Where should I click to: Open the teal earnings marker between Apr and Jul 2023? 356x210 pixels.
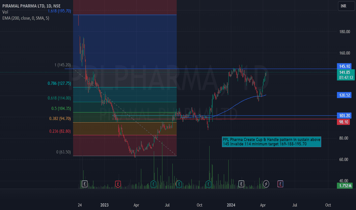coord(153,184)
